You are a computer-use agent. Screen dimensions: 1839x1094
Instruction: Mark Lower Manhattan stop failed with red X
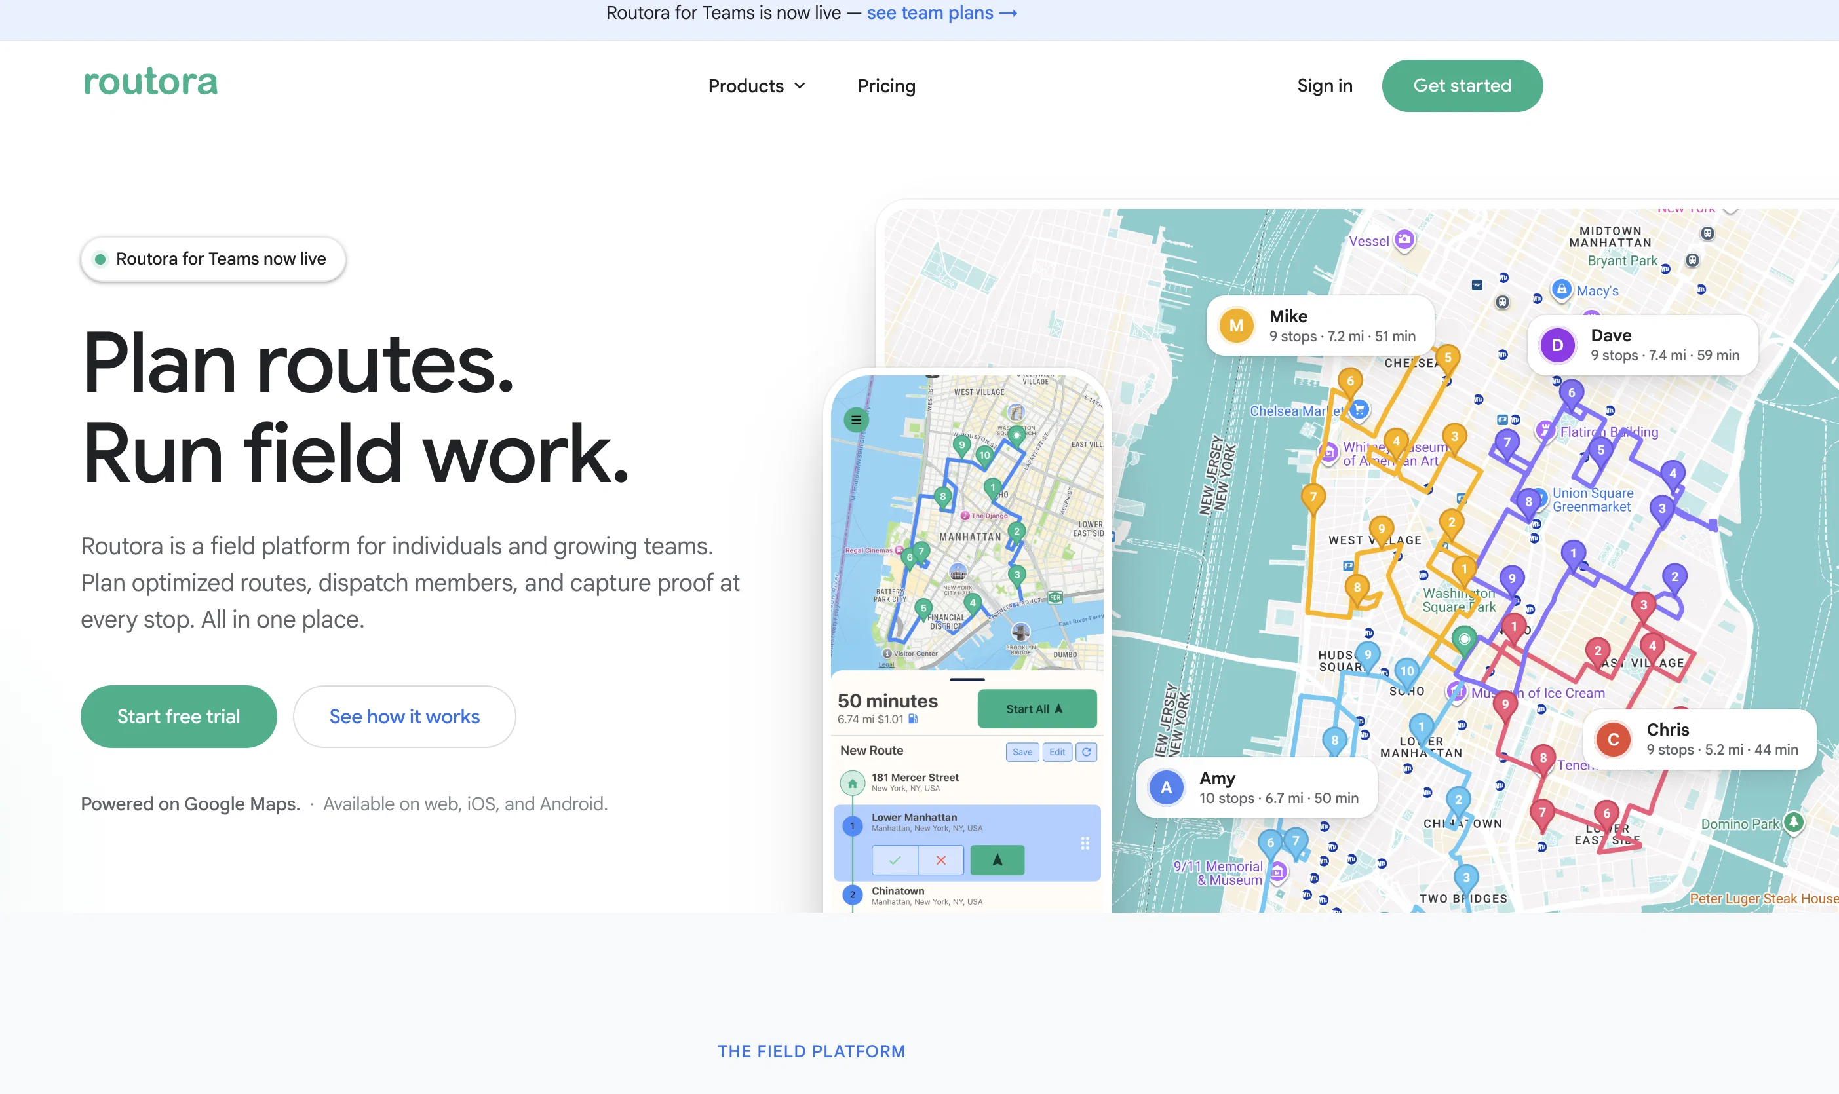941,859
